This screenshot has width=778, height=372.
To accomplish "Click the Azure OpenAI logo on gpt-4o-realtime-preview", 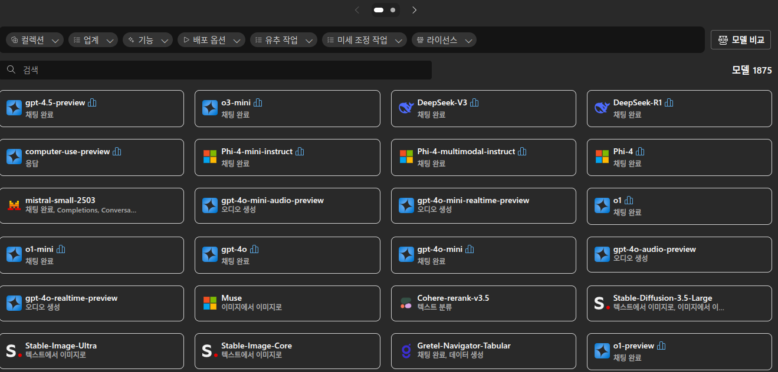I will click(14, 303).
